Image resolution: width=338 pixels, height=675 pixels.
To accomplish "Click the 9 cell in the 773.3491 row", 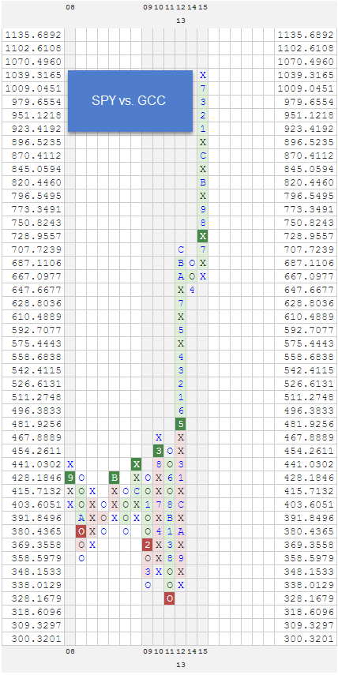I will coord(203,209).
